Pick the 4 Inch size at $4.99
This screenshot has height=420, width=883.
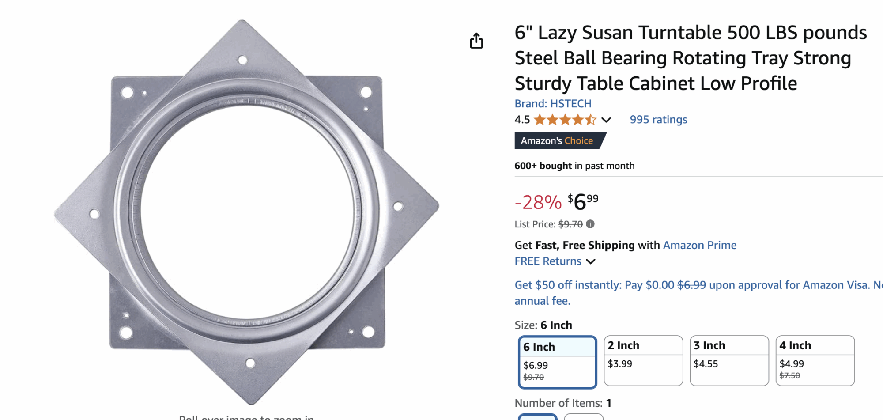tap(815, 360)
